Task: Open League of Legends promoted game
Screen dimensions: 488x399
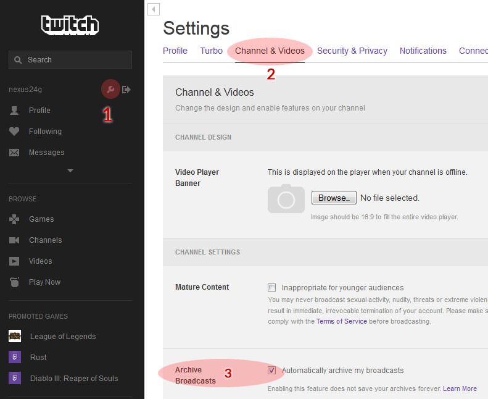Action: pos(63,337)
